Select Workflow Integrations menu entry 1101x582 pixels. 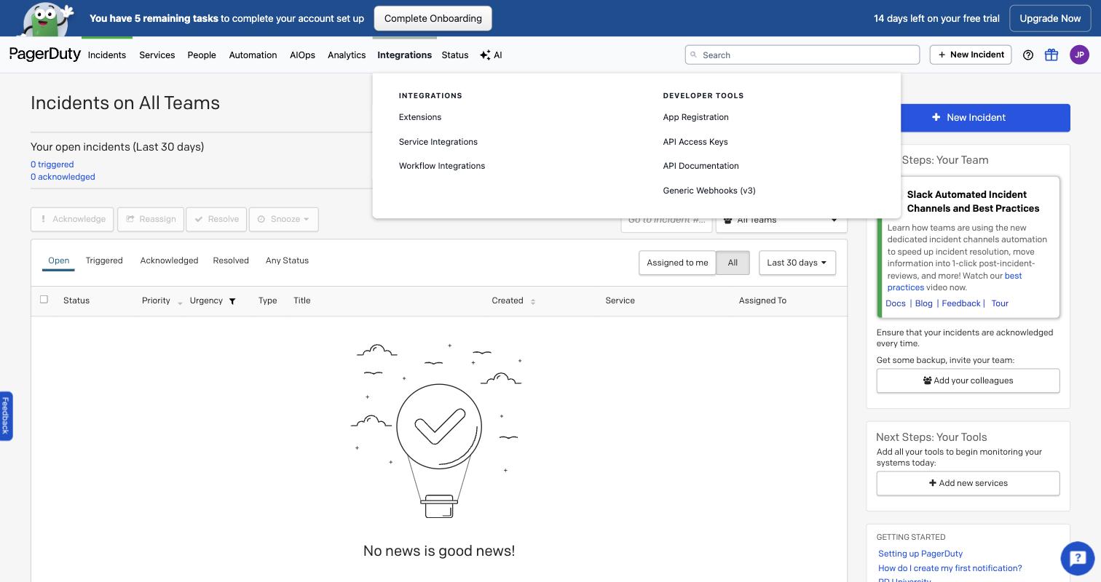pyautogui.click(x=442, y=166)
